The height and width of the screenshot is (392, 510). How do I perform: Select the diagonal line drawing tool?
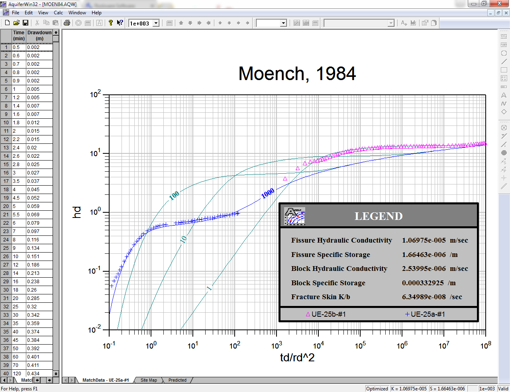tap(504, 61)
